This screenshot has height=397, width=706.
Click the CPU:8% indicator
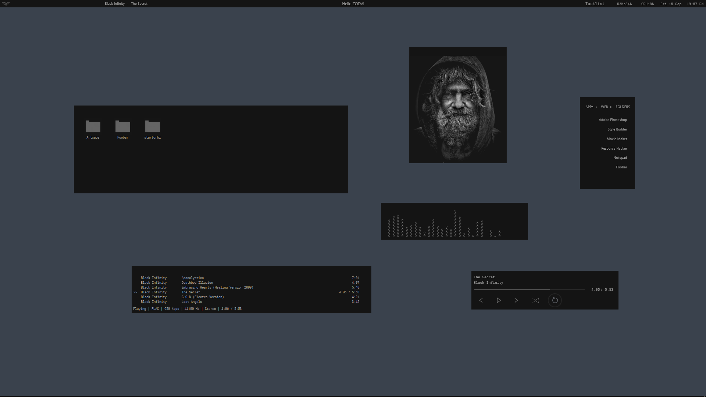tap(648, 4)
